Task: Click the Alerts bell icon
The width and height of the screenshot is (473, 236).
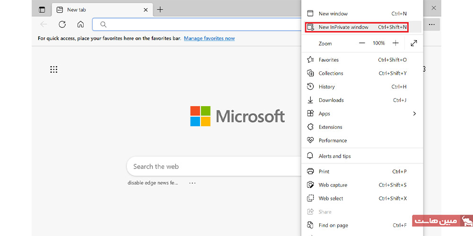Action: tap(310, 156)
